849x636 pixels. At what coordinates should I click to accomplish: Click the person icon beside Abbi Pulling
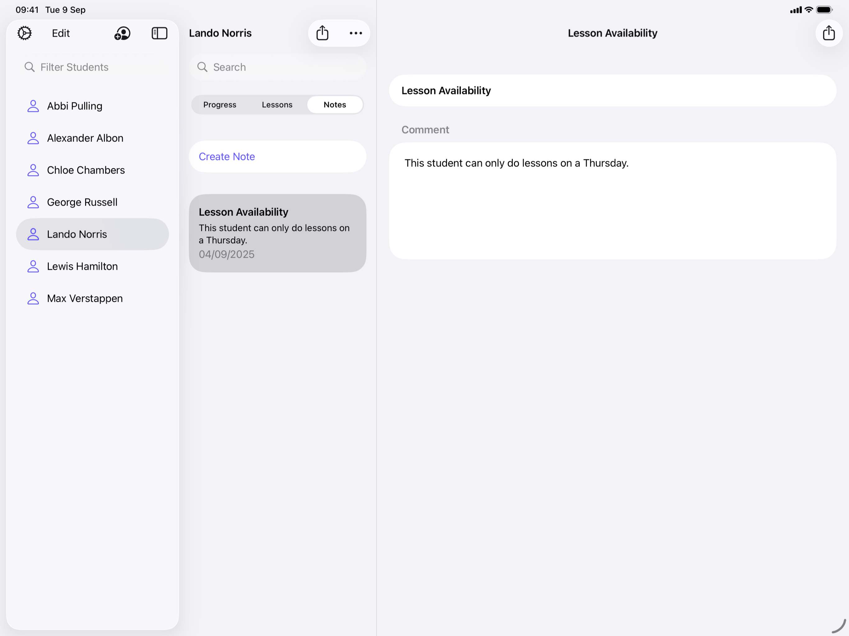coord(33,106)
